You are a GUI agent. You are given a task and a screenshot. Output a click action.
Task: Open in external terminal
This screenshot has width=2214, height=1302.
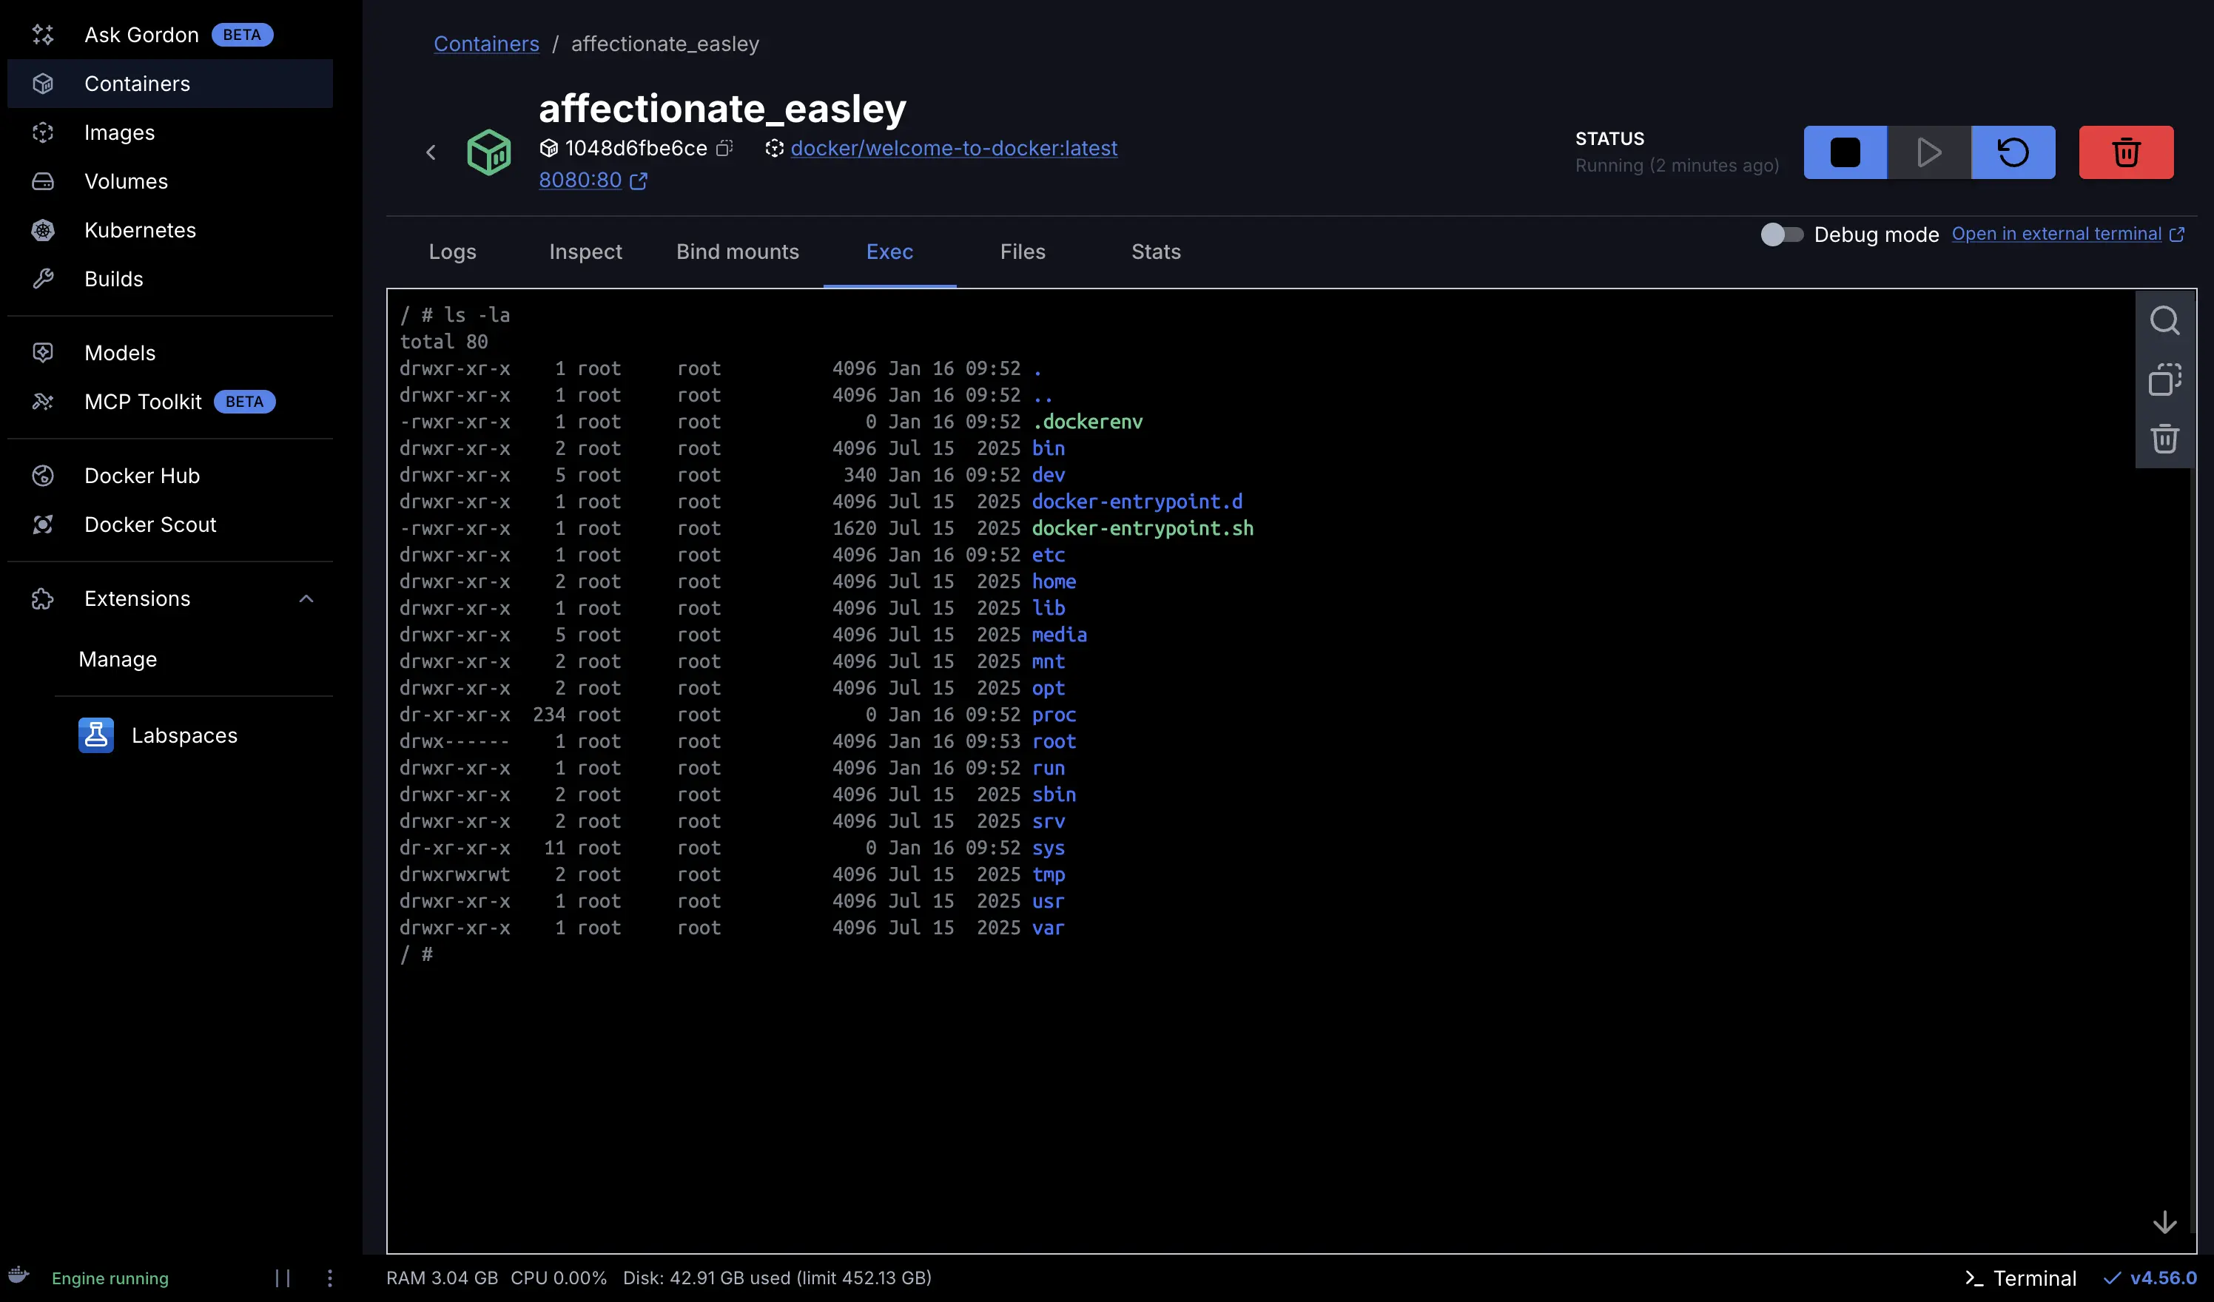[2059, 234]
